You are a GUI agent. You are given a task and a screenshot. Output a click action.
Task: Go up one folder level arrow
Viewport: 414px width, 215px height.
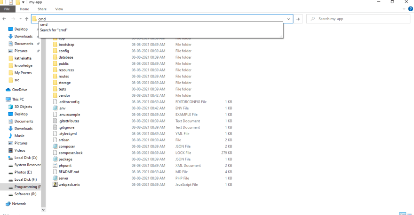(27, 19)
